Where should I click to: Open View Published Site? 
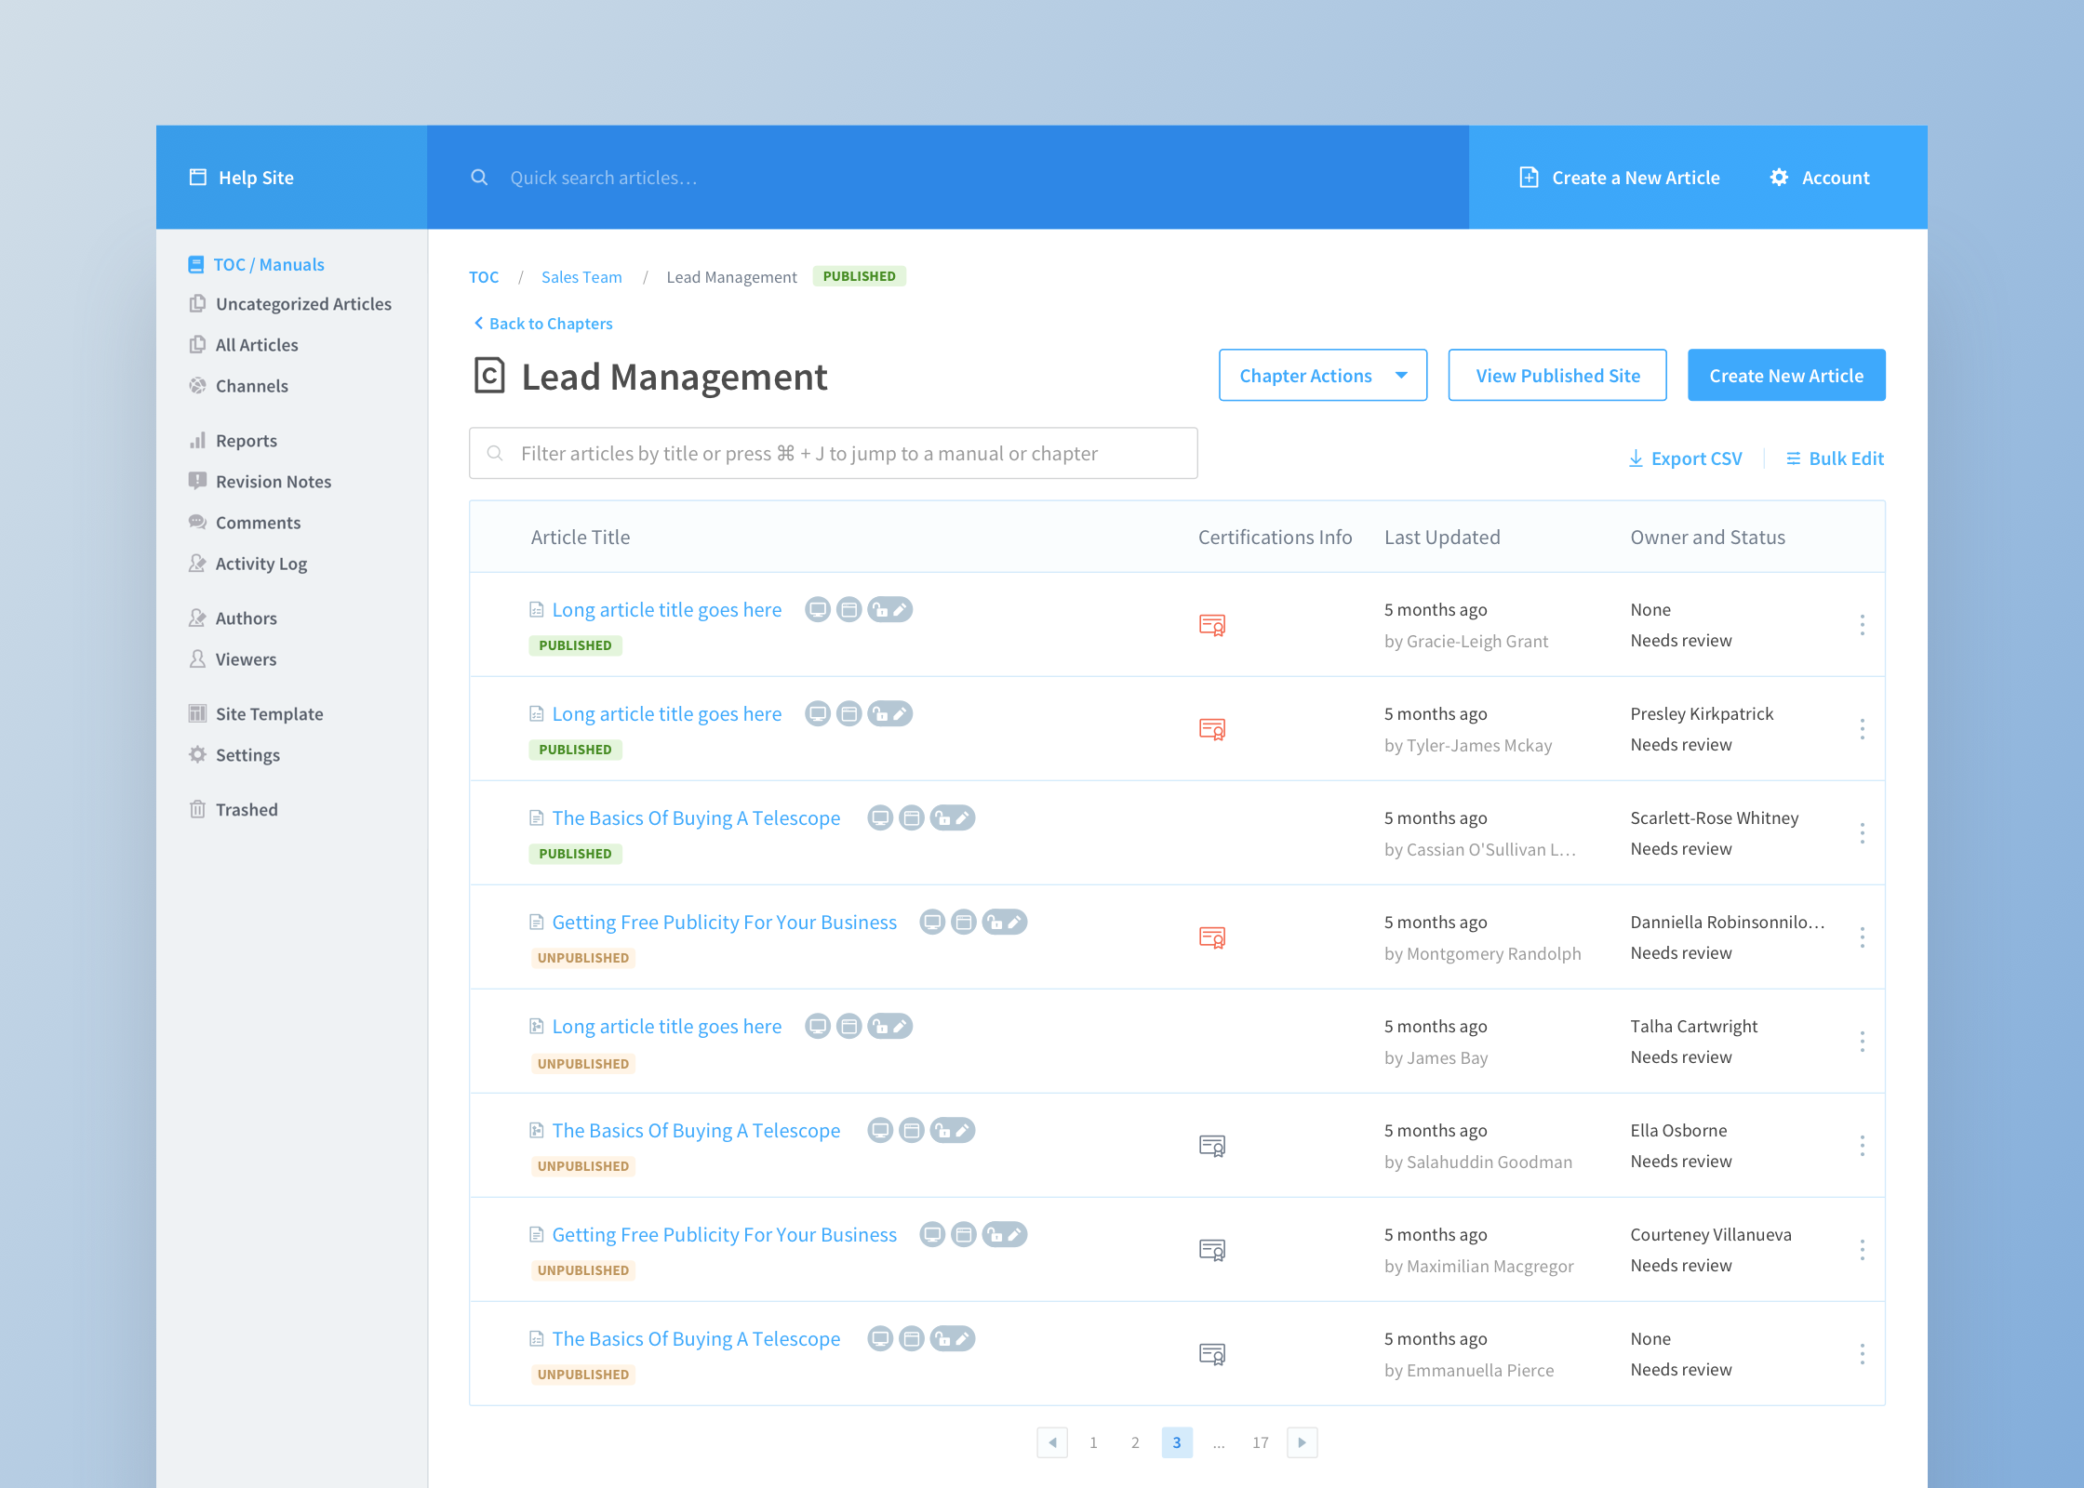pos(1556,375)
